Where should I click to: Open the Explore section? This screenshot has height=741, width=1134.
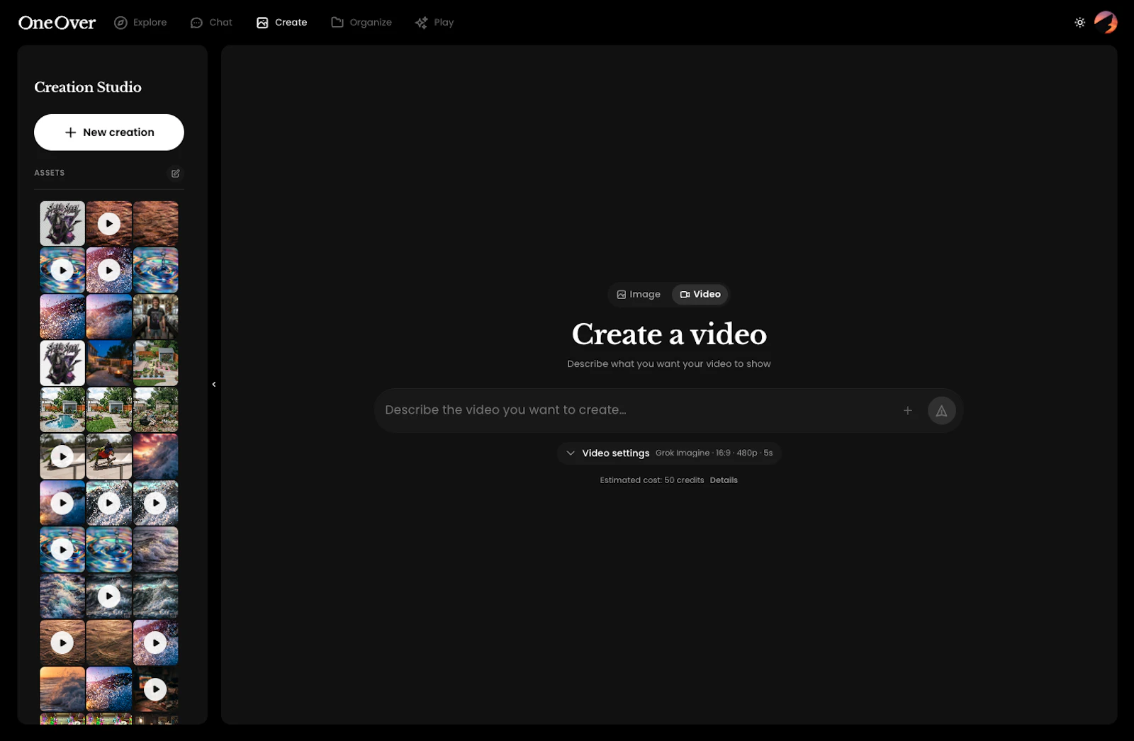(140, 23)
